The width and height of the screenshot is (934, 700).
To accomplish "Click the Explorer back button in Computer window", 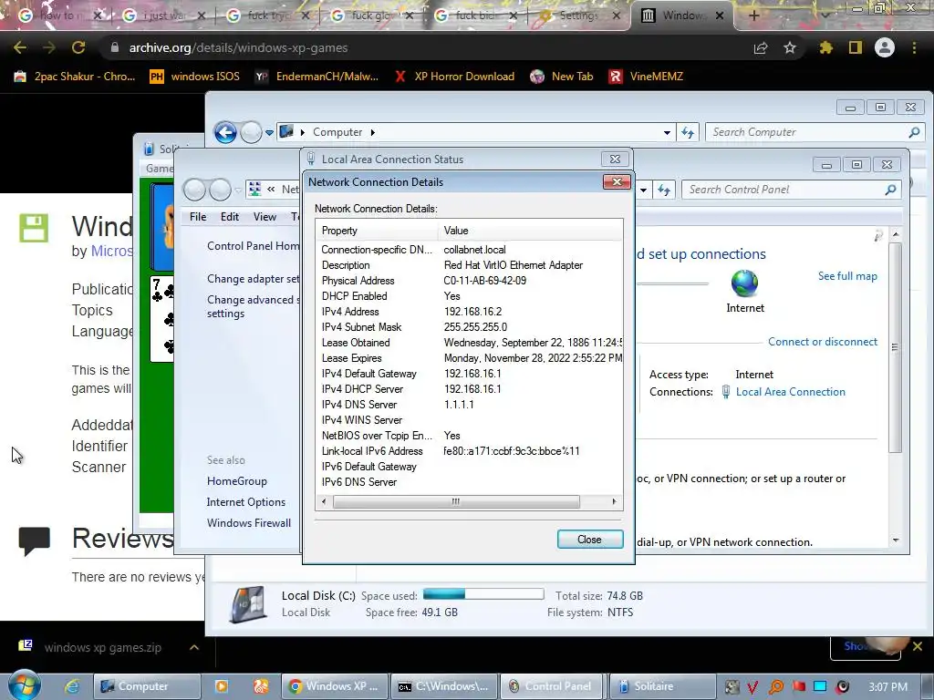I will pos(226,132).
